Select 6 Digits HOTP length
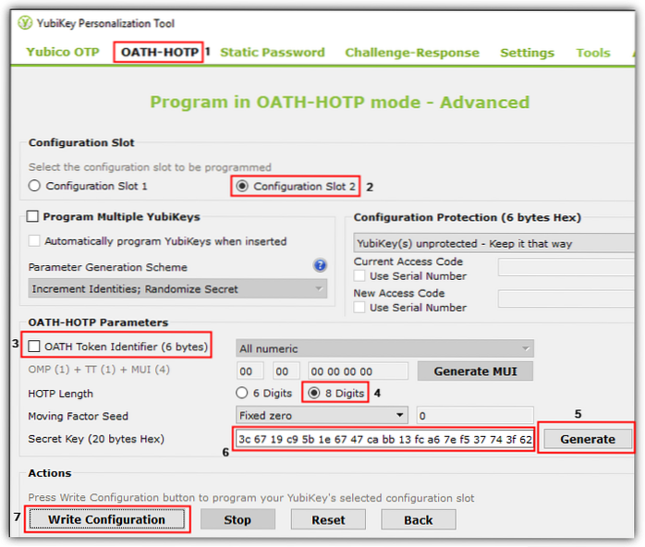The width and height of the screenshot is (645, 547). click(242, 393)
